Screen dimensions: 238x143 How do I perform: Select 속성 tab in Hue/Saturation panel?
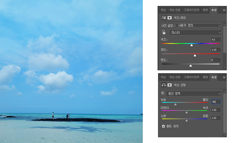pos(214,10)
